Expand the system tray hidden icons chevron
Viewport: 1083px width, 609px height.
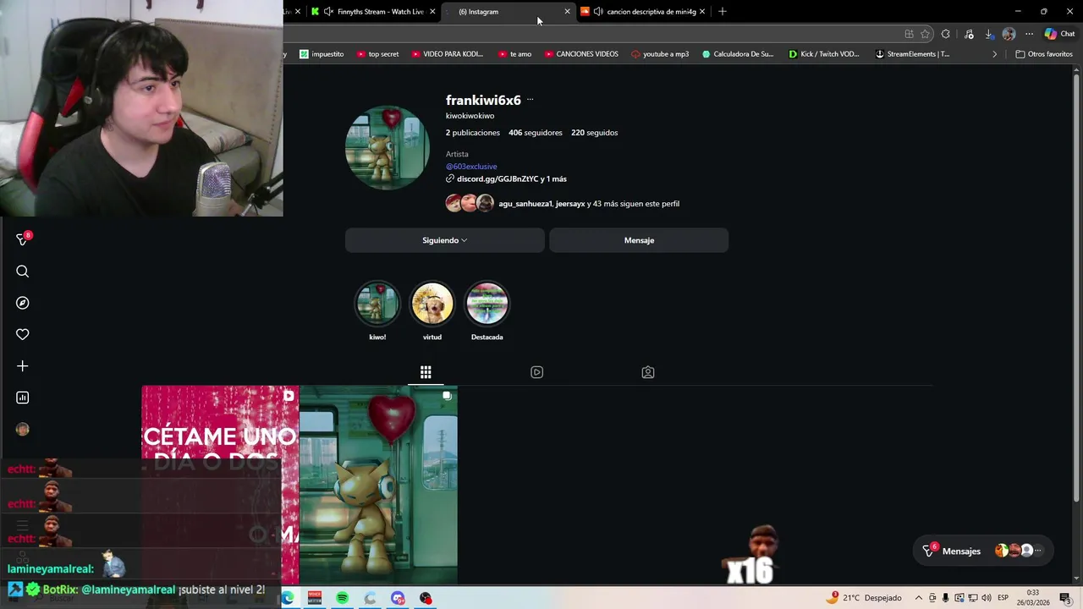tap(920, 598)
